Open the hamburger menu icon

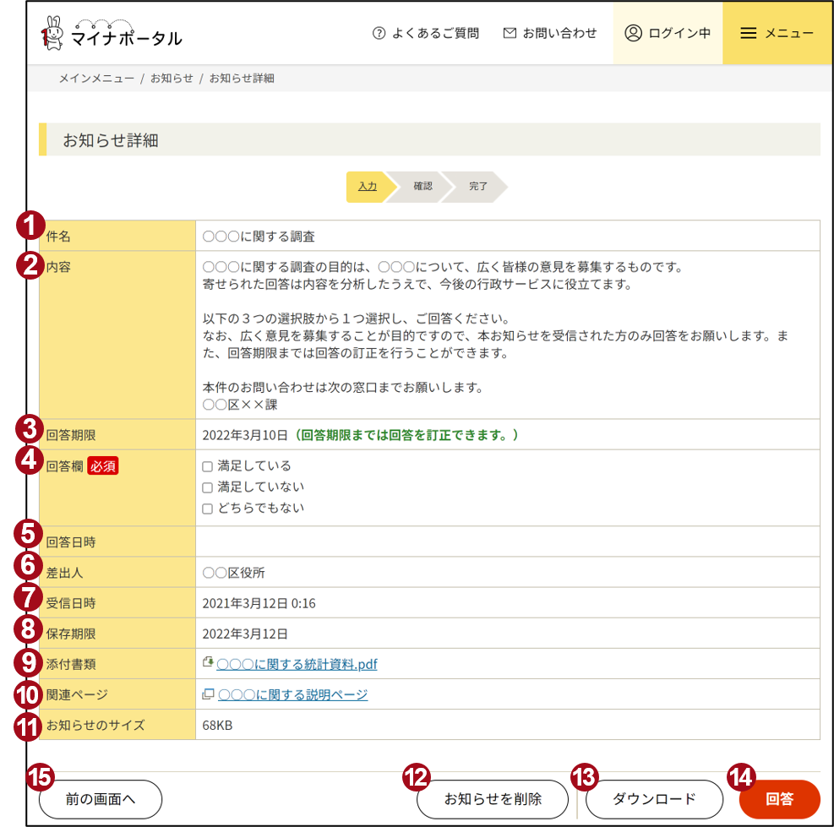[748, 33]
